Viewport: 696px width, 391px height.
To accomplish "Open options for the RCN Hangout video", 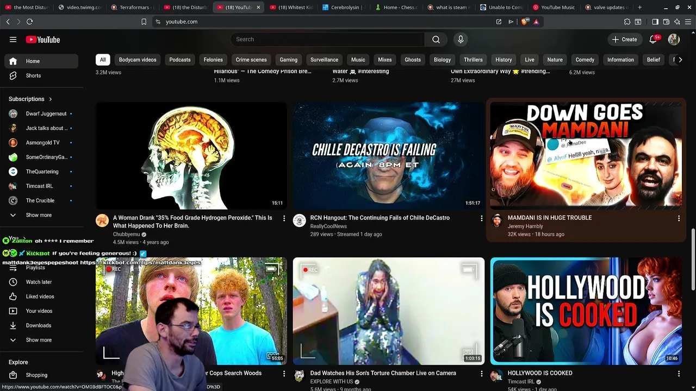I will [481, 218].
